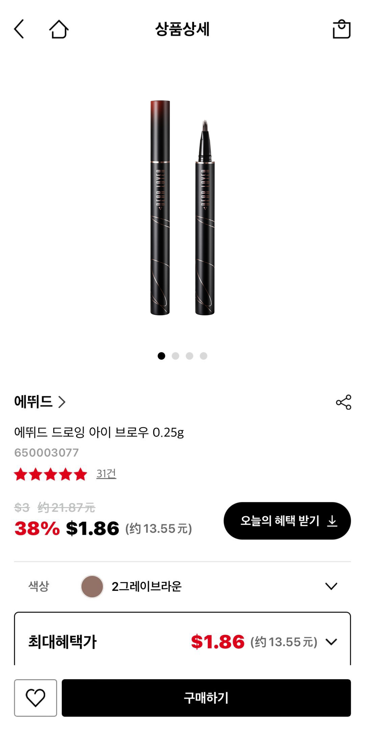The image size is (365, 731).
Task: Share this product via share icon
Action: tap(343, 402)
